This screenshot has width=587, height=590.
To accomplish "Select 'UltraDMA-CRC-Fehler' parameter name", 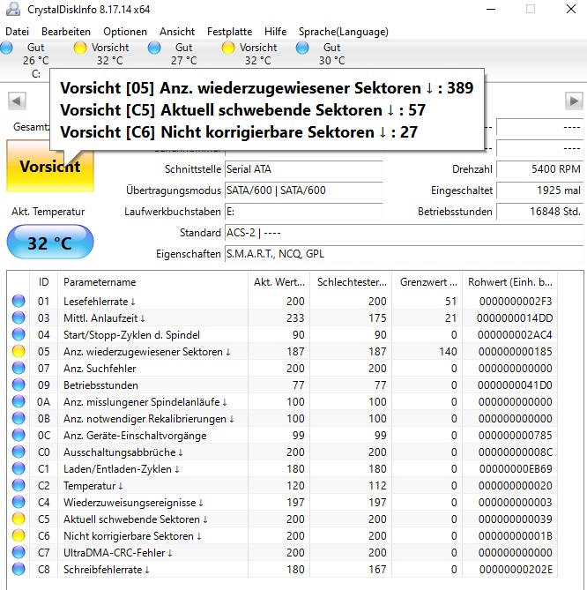I will coord(118,552).
